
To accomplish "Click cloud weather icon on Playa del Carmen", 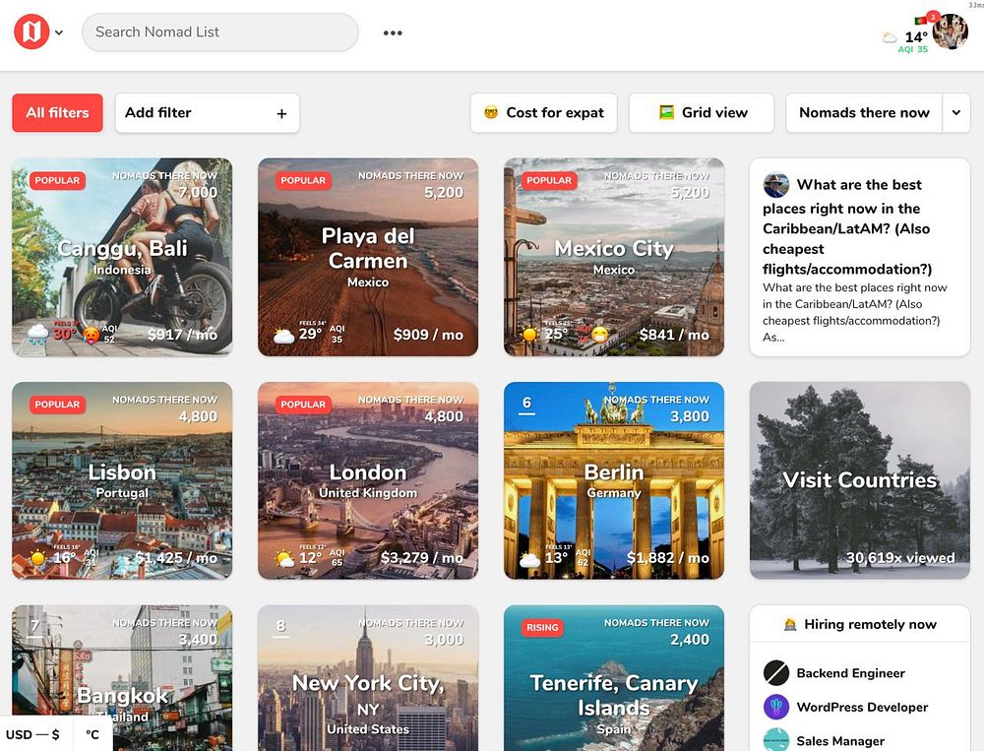I will point(283,336).
